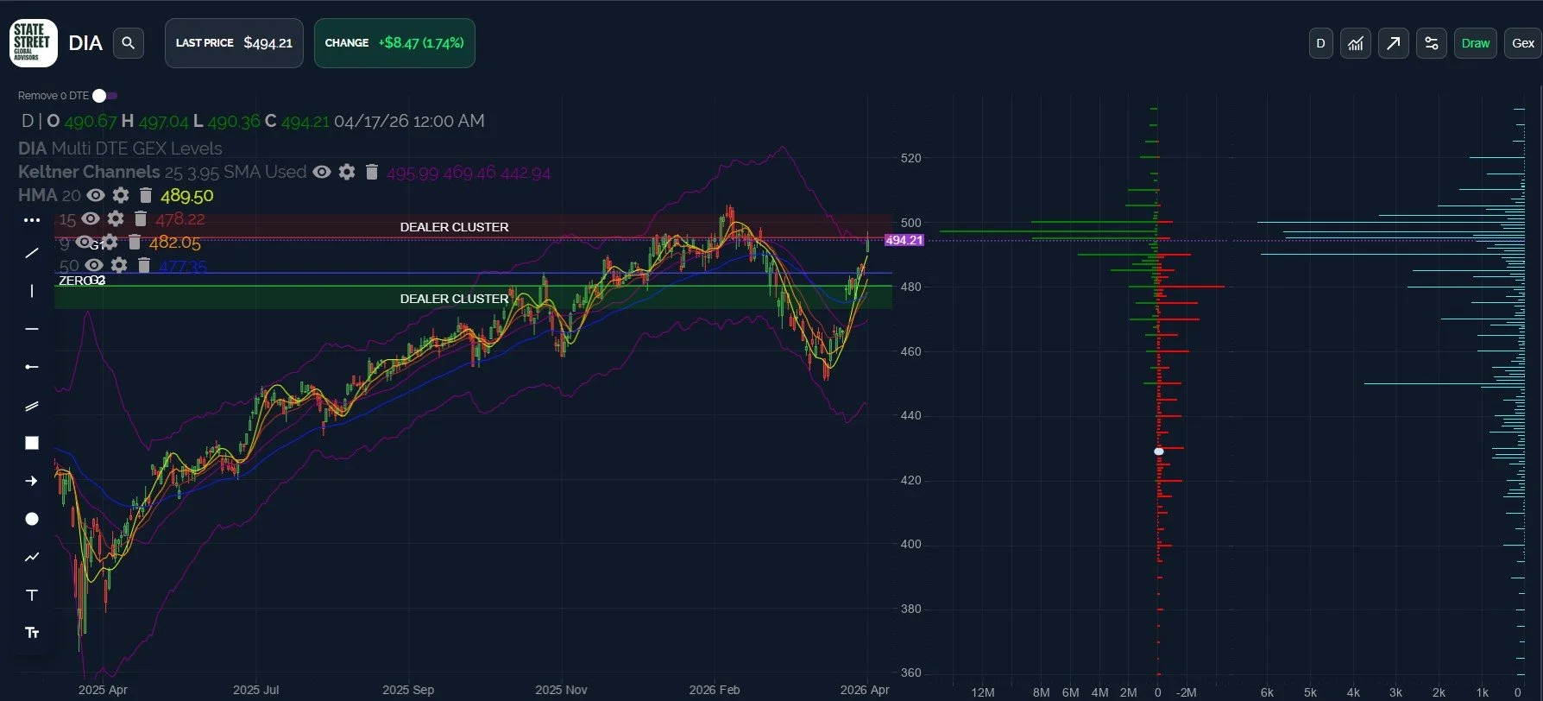Click the Remove 0 DTE label

54,96
